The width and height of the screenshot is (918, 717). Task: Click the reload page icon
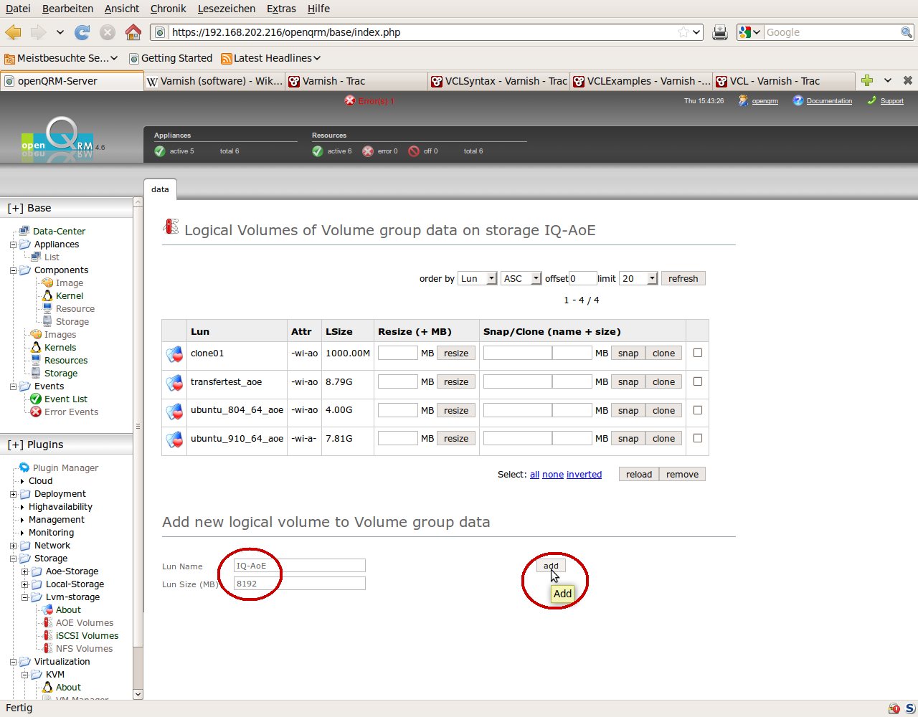click(82, 32)
